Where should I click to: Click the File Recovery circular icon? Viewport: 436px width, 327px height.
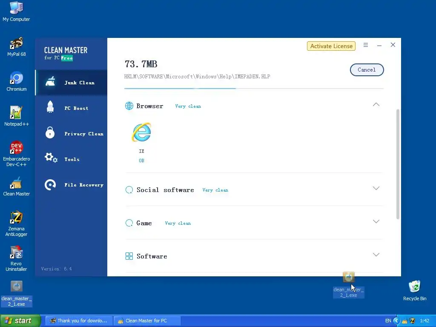[x=50, y=185]
